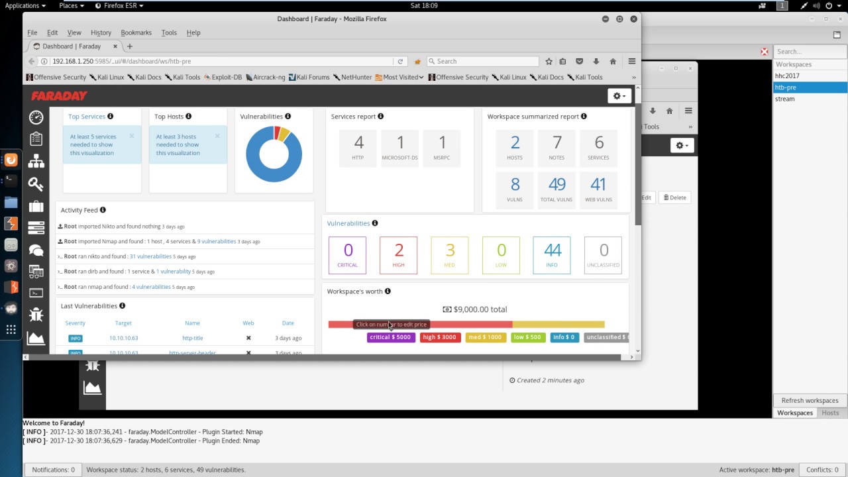Switch to the Workspaces tab in Faraday client
848x477 pixels.
[795, 413]
